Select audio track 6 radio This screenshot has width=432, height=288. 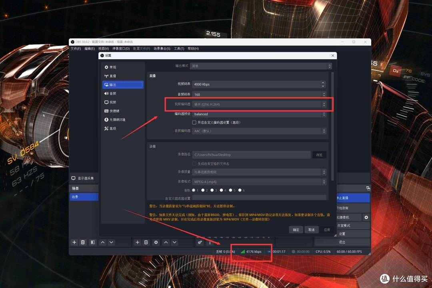tap(240, 190)
